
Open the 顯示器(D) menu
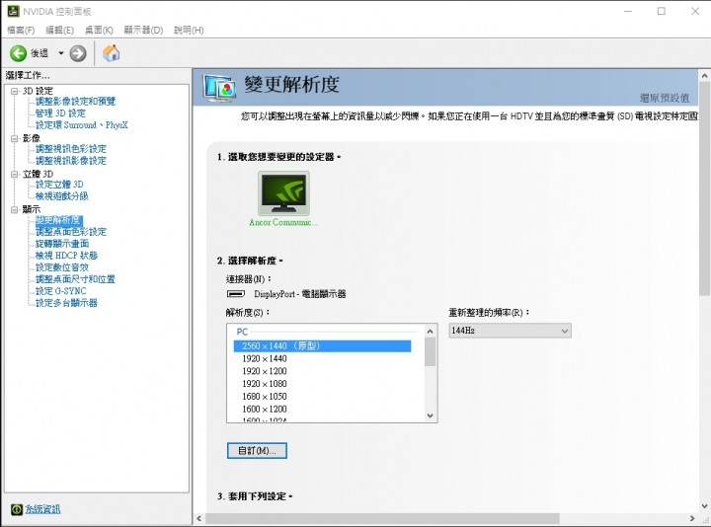pos(143,30)
